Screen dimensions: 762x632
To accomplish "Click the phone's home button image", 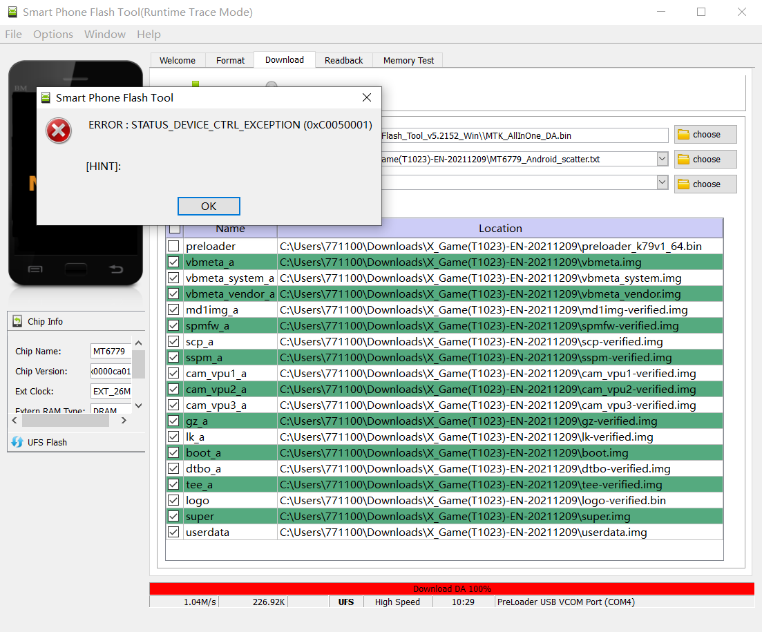I will [x=76, y=269].
